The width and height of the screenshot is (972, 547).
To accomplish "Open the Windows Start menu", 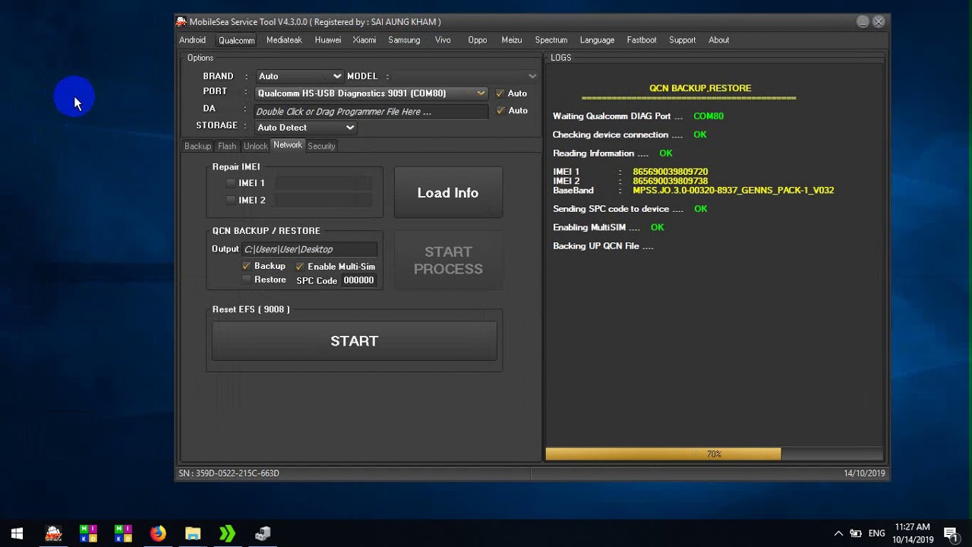I will 17,533.
